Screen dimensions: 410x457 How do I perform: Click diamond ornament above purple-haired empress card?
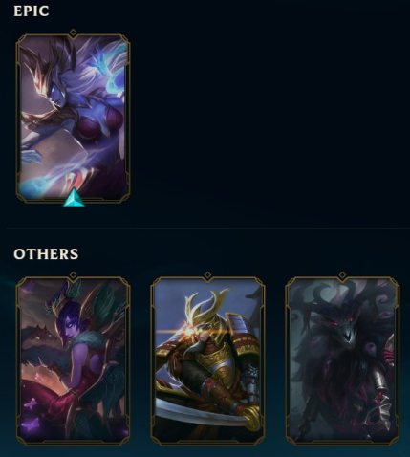pos(73,275)
